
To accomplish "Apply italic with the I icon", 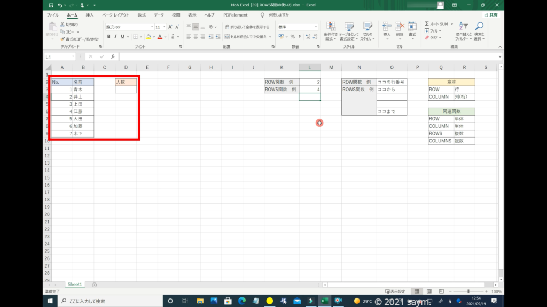I will click(x=116, y=37).
